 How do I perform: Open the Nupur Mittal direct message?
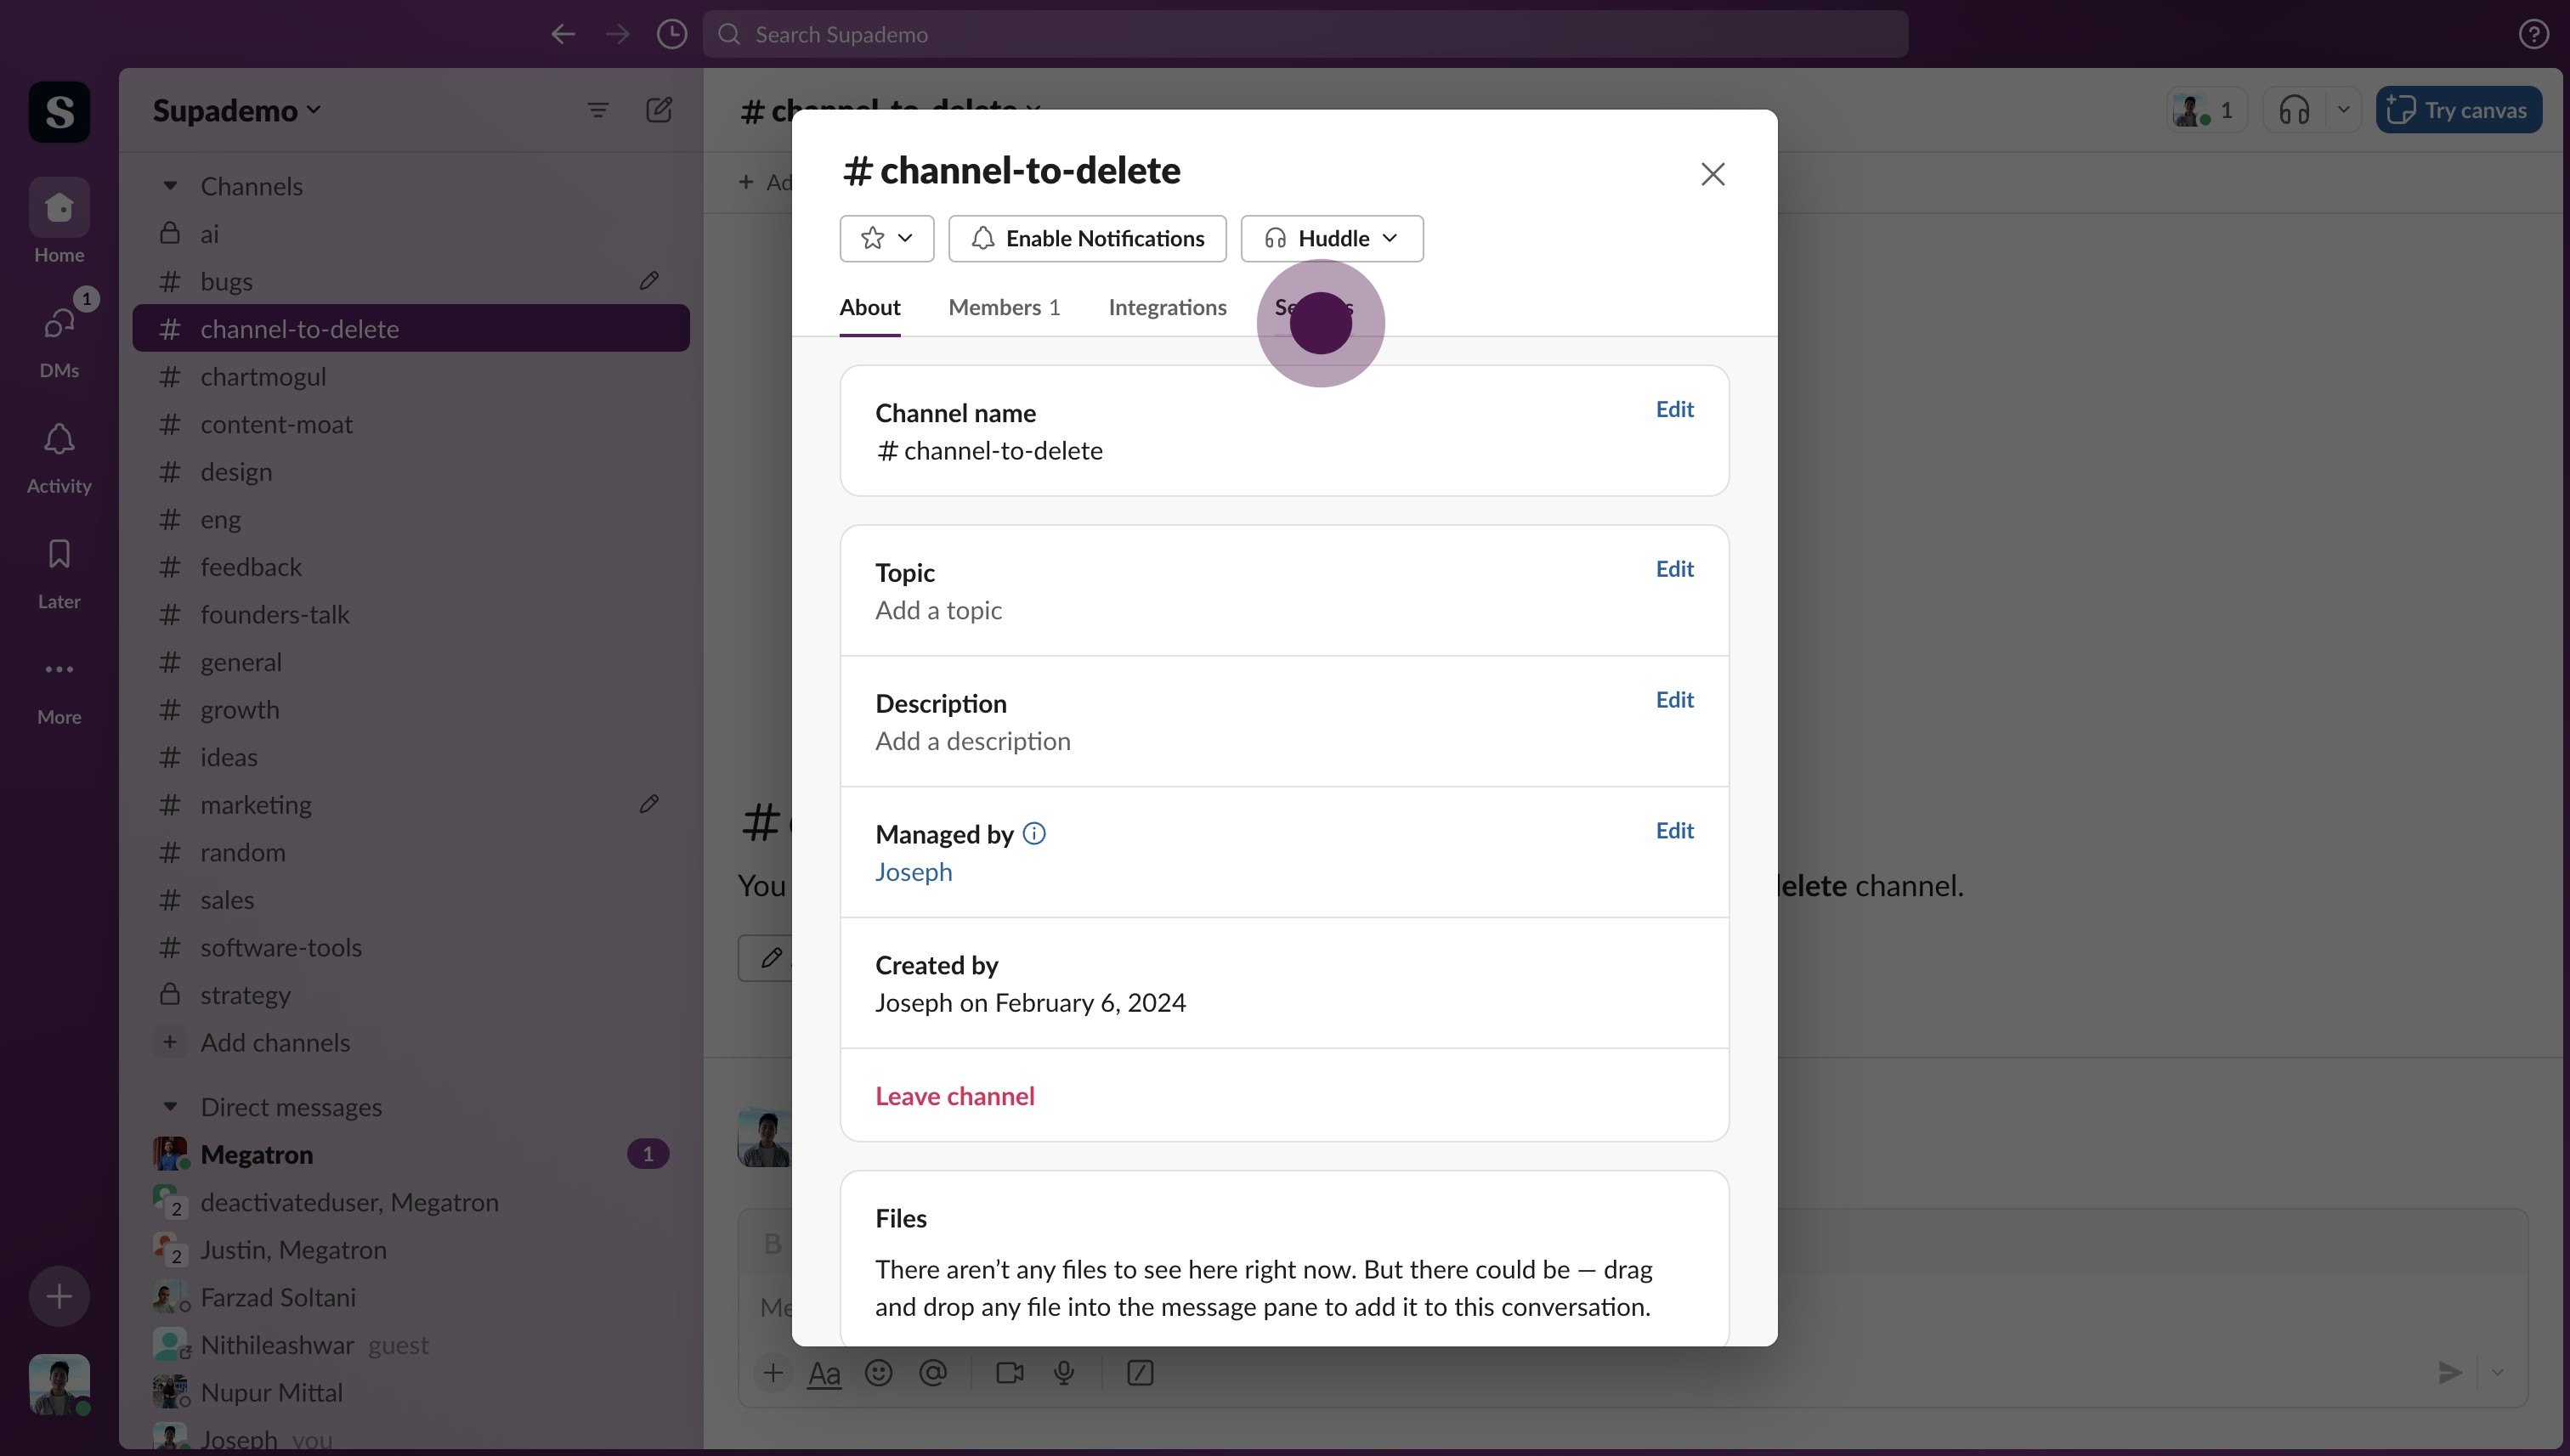[411, 1392]
